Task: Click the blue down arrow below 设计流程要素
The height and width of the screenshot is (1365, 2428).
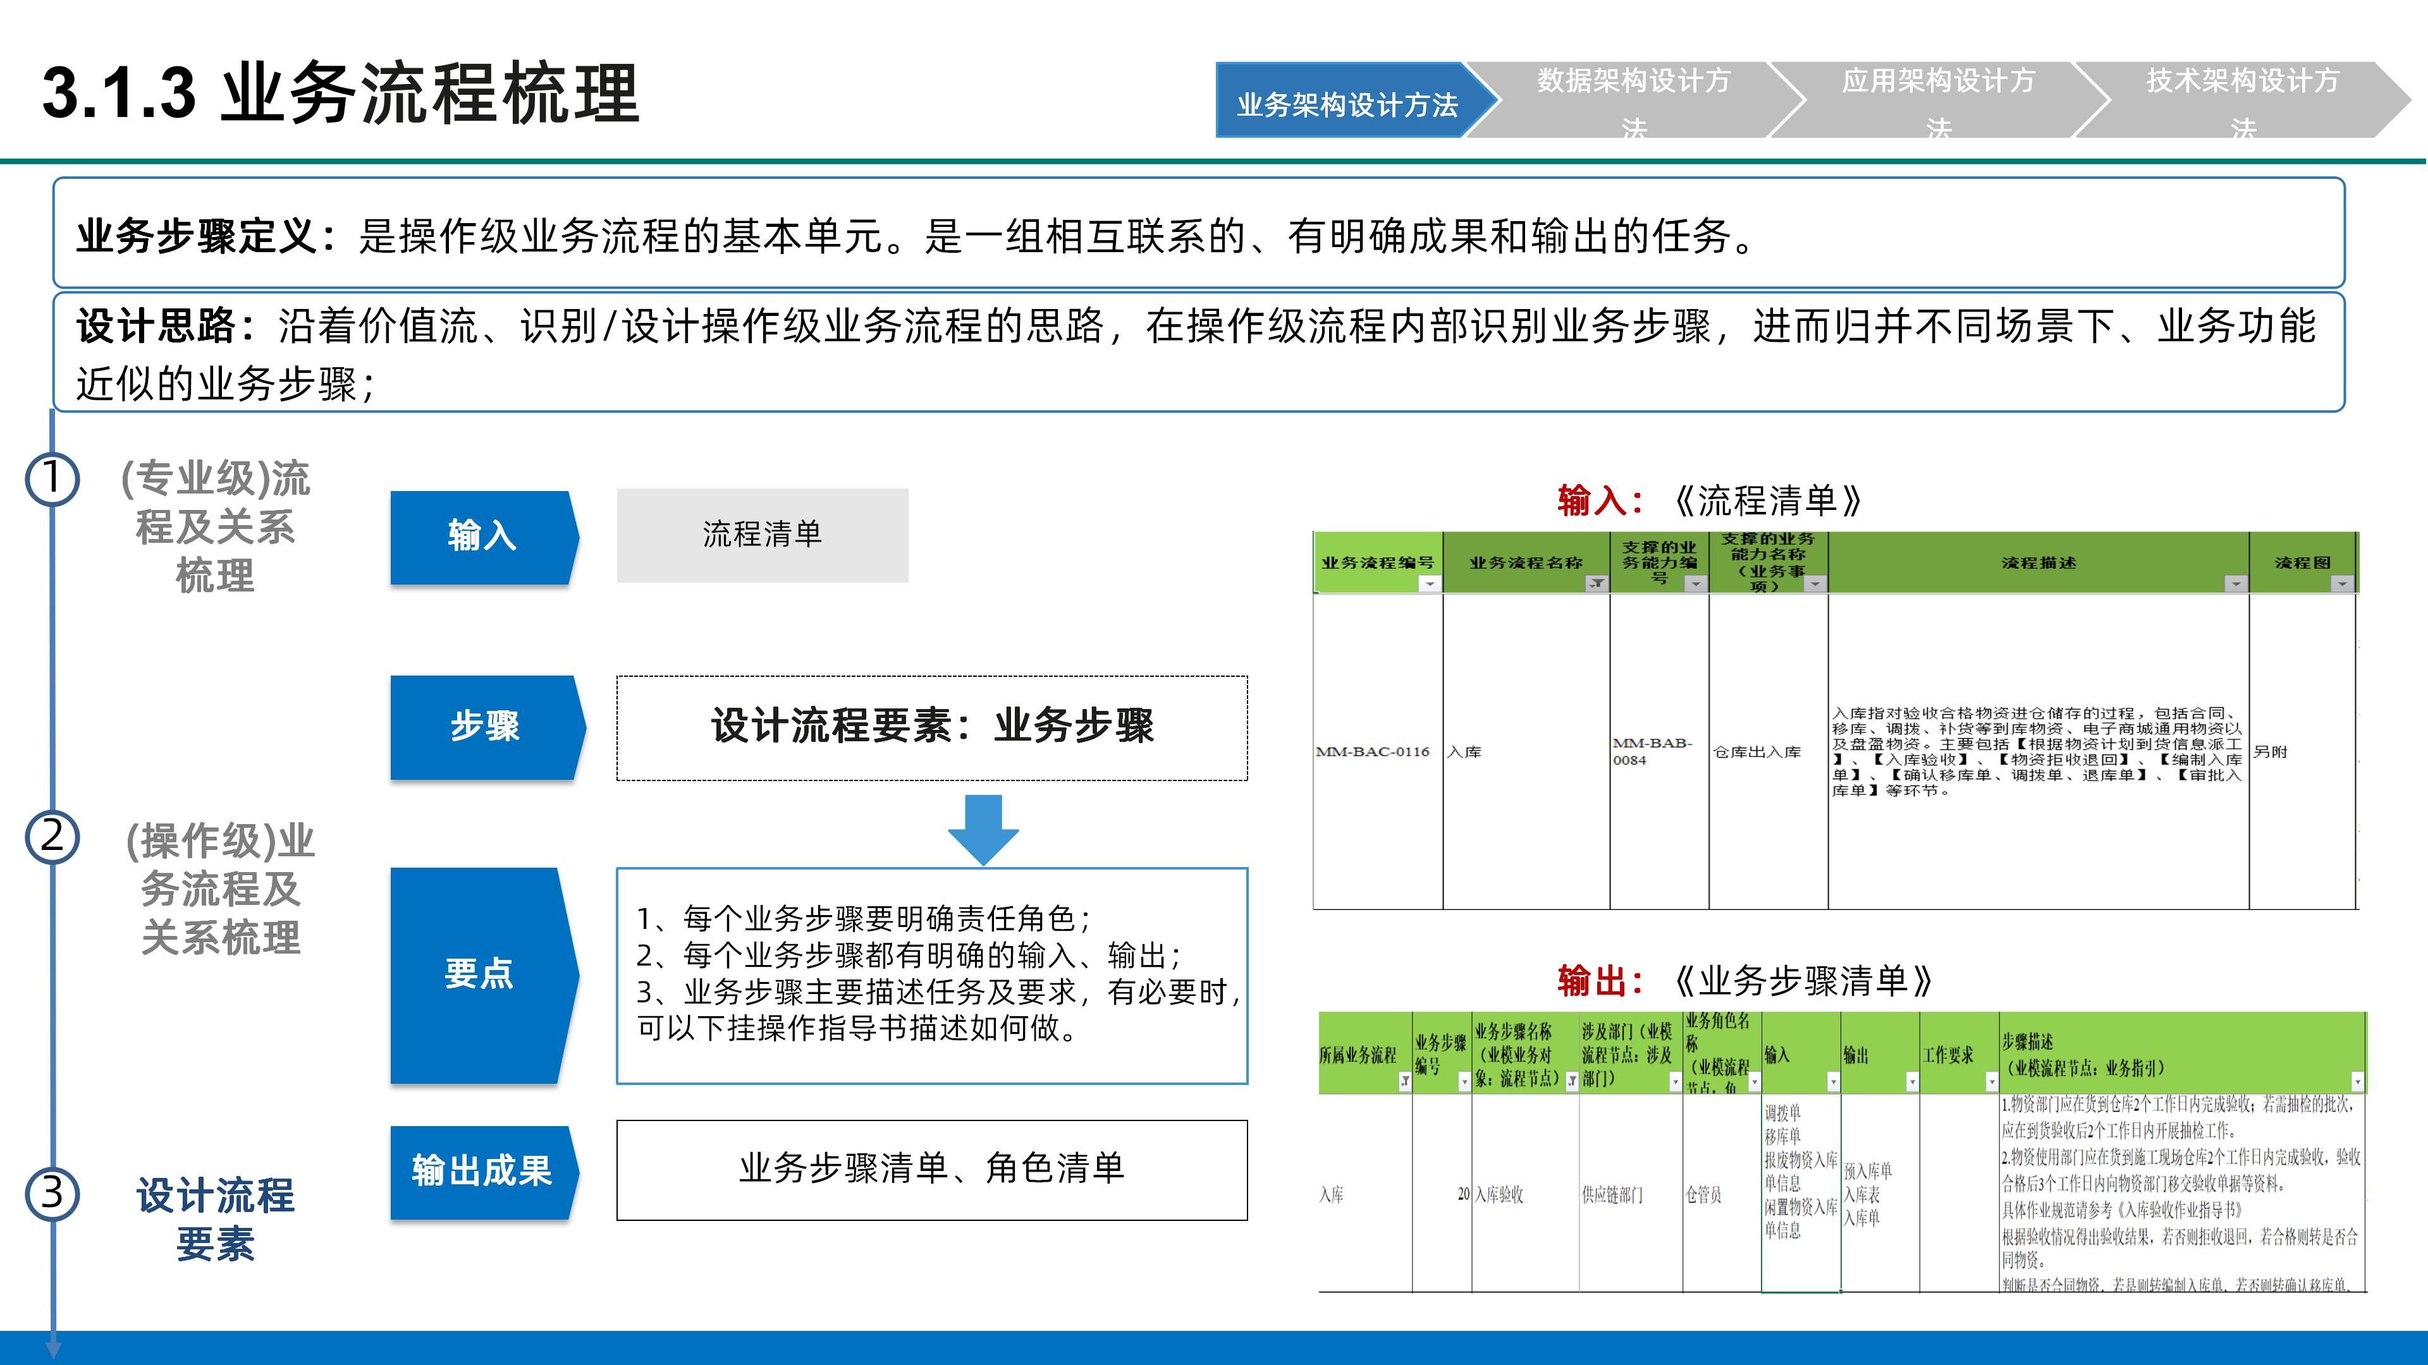Action: tap(983, 829)
